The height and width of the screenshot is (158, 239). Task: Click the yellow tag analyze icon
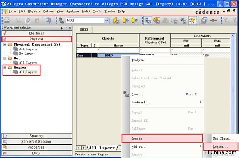coord(157,20)
